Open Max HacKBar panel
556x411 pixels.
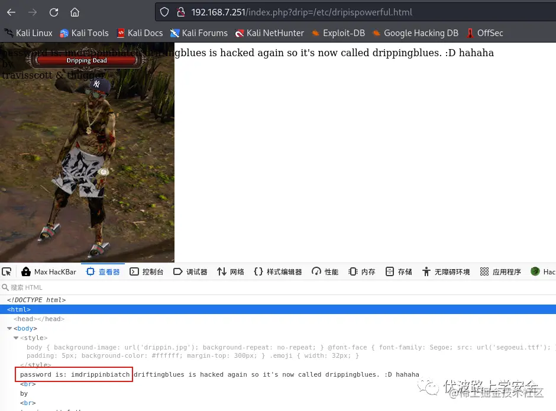click(x=49, y=272)
